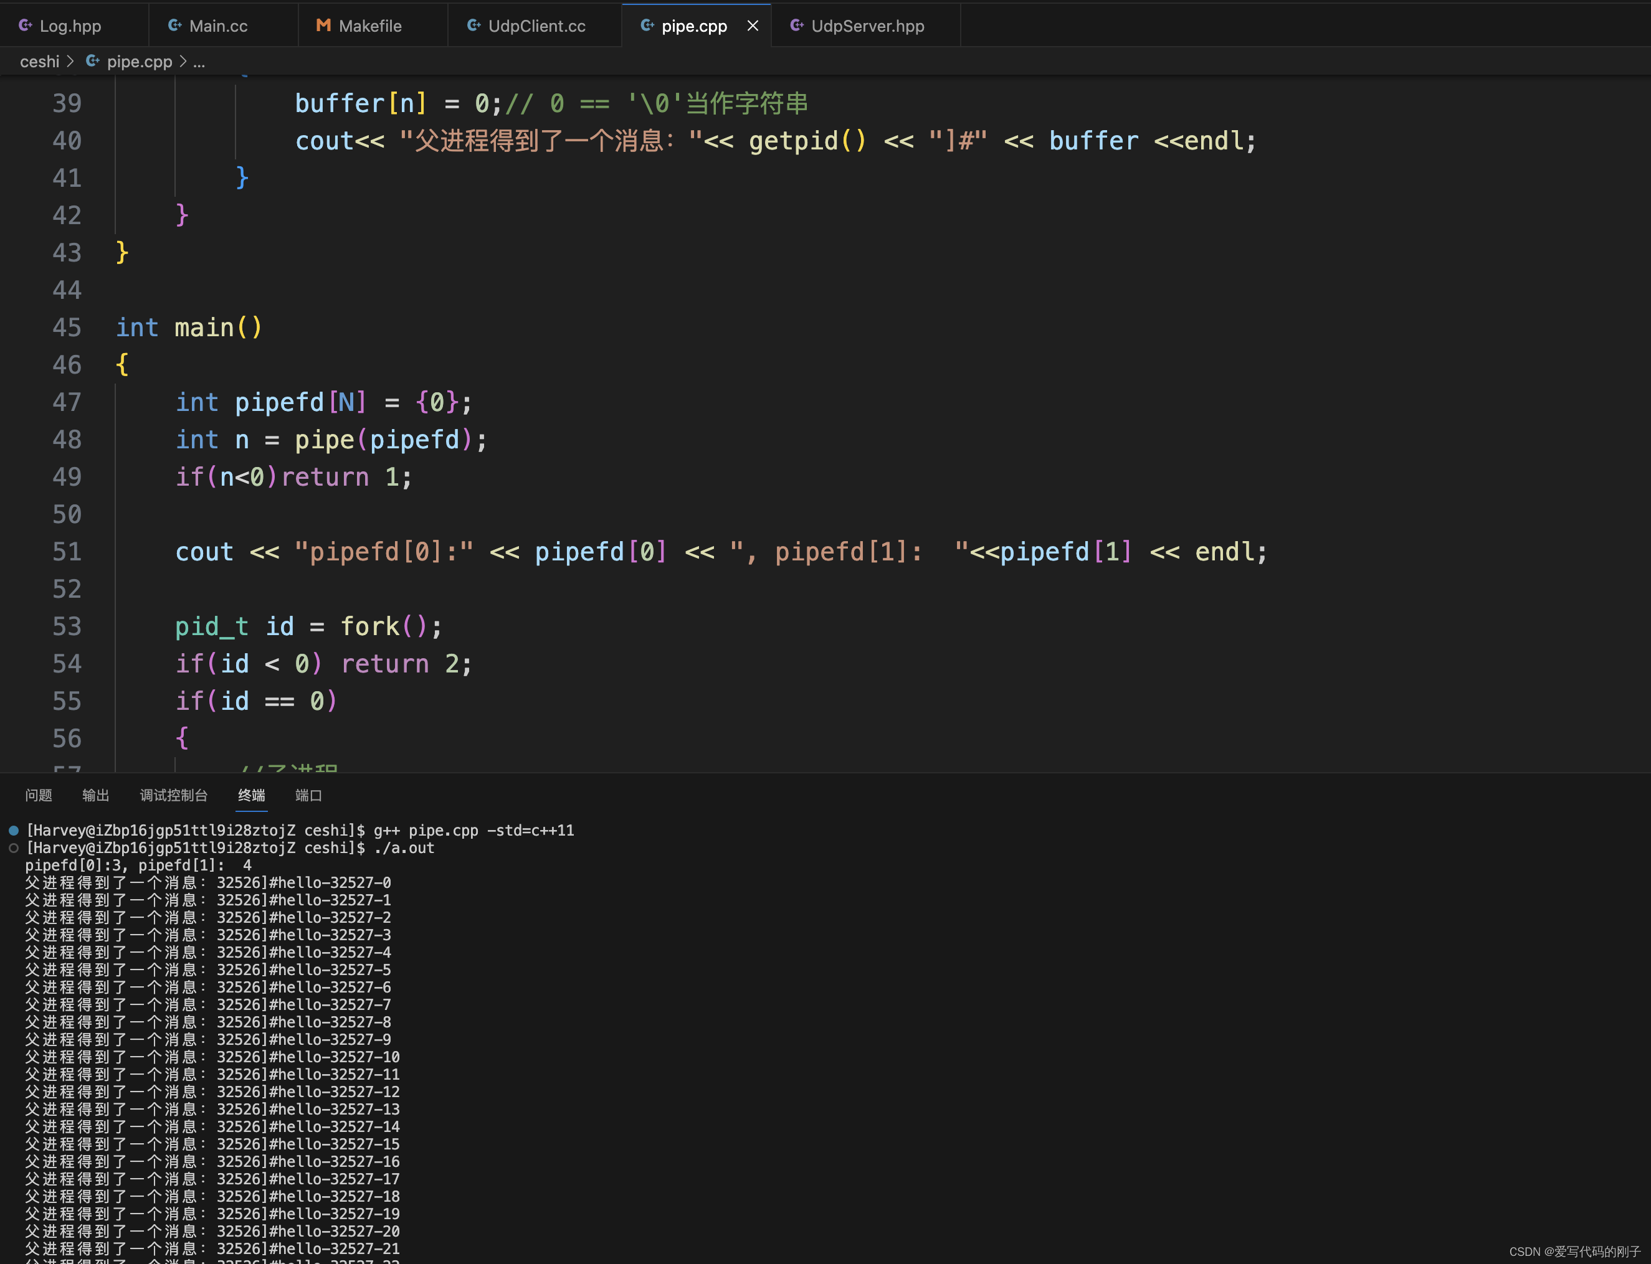1651x1264 pixels.
Task: Click the ceshi breadcrumb folder
Action: point(39,62)
